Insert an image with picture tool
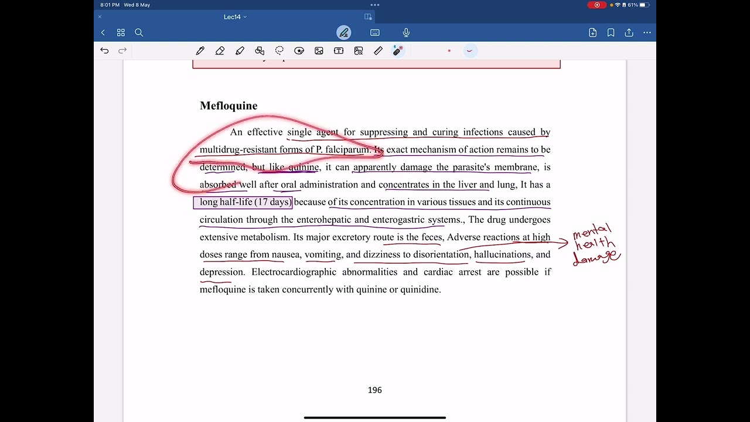Screen dimensions: 750x422 [319, 51]
